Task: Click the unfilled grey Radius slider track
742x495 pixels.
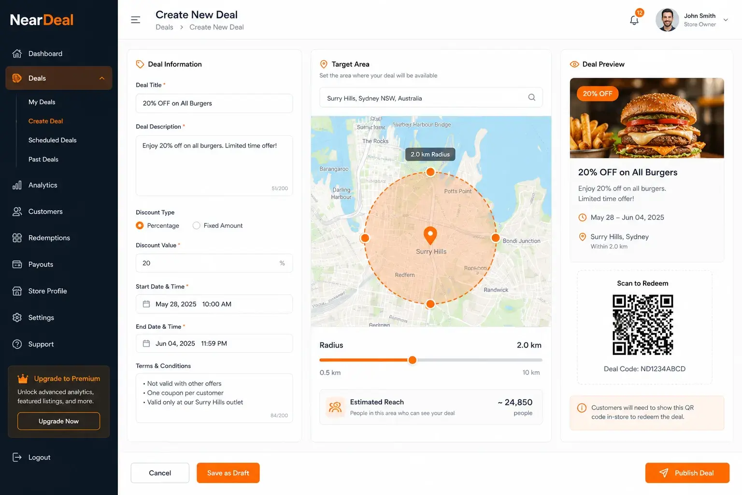Action: click(479, 360)
